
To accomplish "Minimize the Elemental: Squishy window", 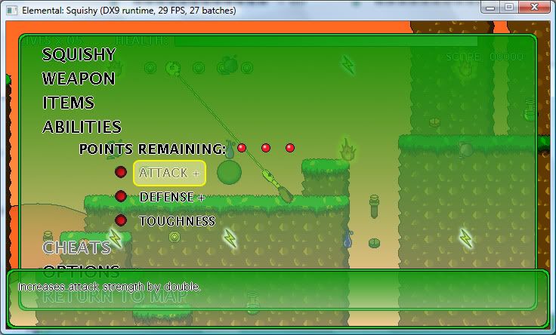I will 490,7.
